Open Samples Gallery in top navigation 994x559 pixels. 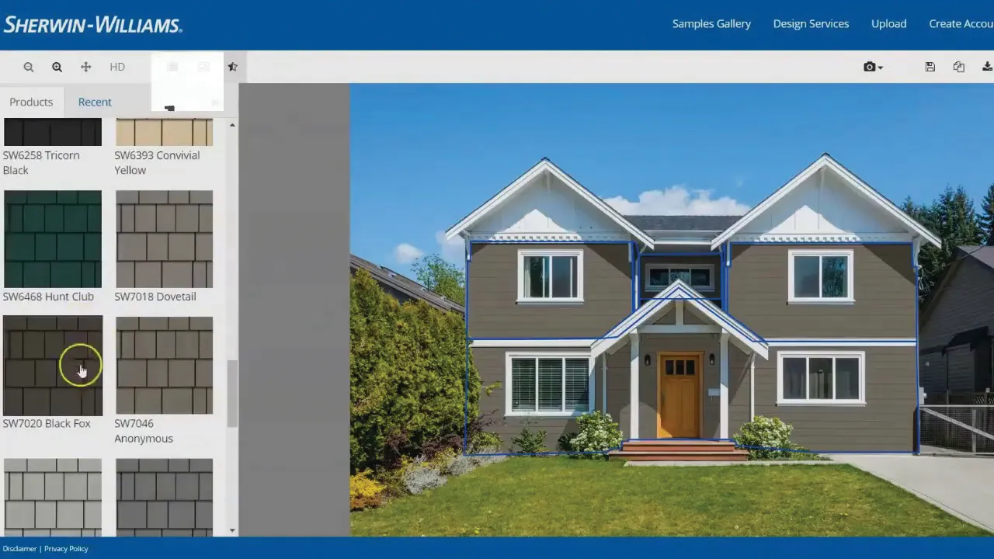pos(711,24)
